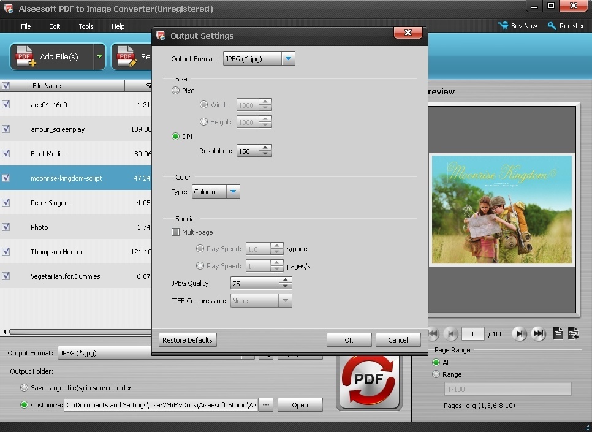Go to previous page in preview
The height and width of the screenshot is (432, 592).
coord(451,334)
